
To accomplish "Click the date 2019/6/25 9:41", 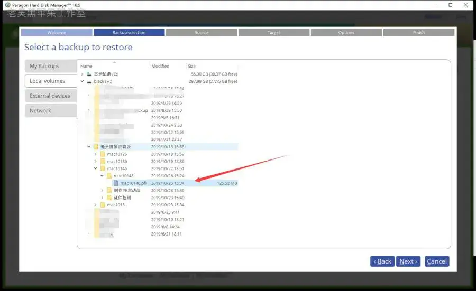I will tap(165, 212).
